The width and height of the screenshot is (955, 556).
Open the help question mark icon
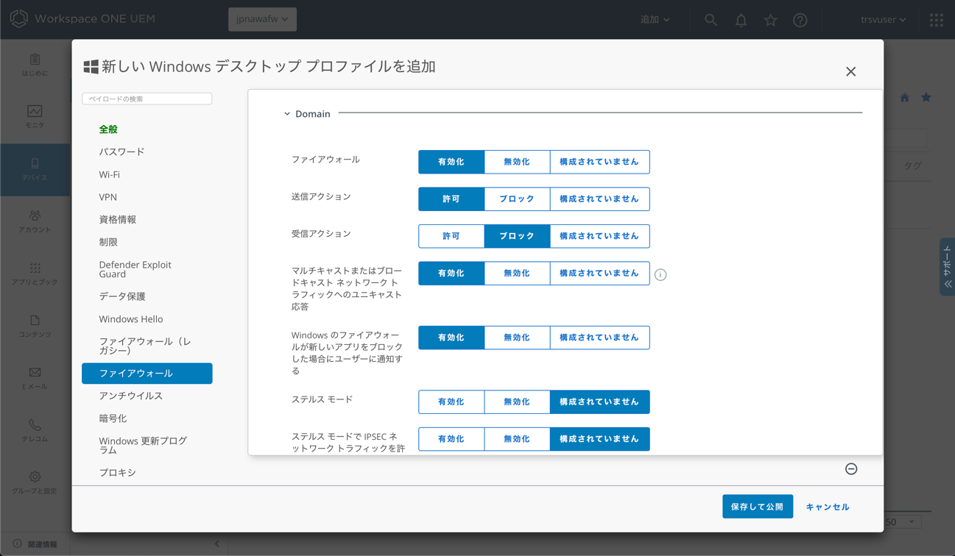tap(800, 20)
